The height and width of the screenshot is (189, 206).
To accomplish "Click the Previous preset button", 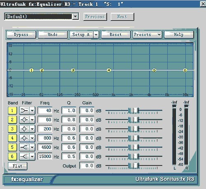I will point(95,17).
